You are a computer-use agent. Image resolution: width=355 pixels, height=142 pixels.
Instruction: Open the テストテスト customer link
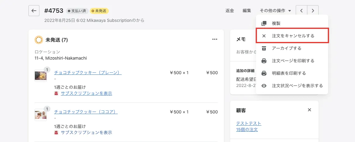pos(249,123)
